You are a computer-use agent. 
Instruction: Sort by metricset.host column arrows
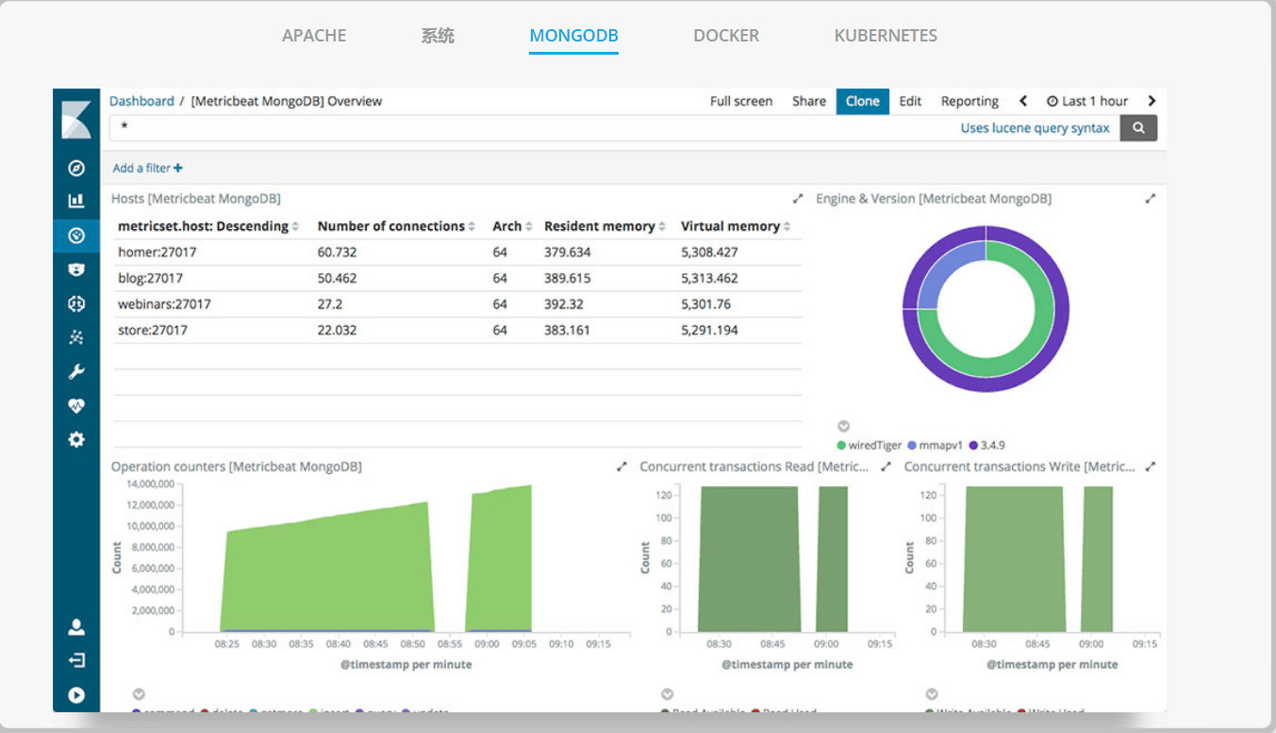(x=295, y=226)
